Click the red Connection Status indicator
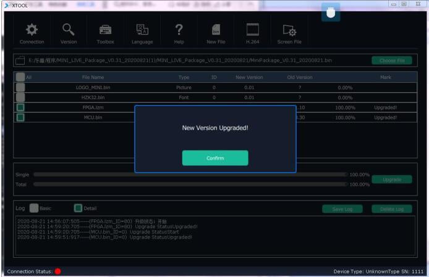Image resolution: width=429 pixels, height=277 pixels. [57, 271]
